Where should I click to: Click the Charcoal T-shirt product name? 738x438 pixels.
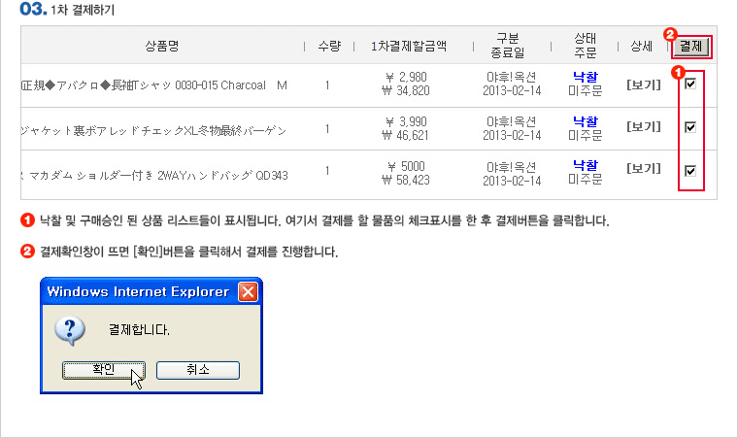[x=153, y=85]
